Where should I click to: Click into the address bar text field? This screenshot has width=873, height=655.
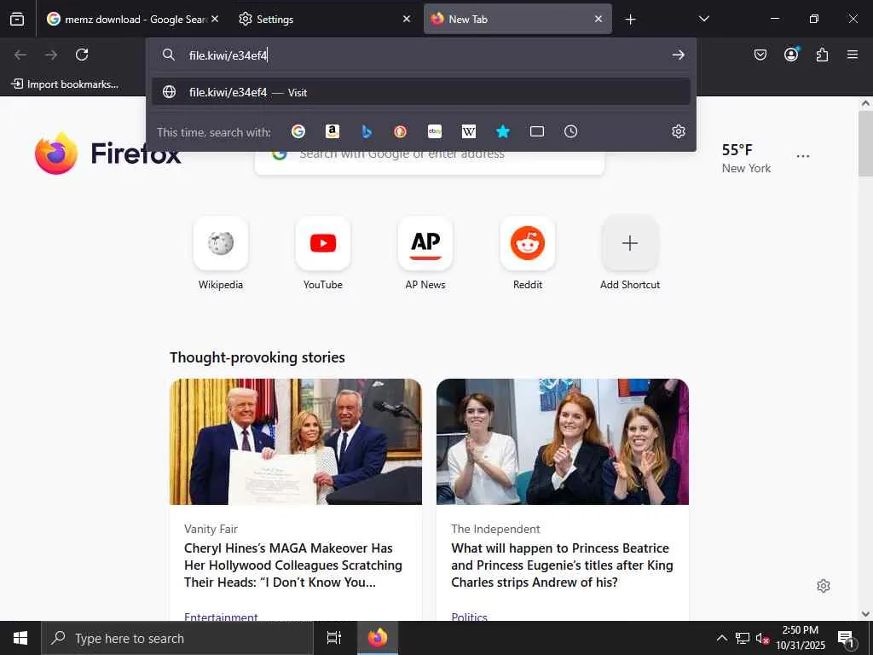point(423,55)
